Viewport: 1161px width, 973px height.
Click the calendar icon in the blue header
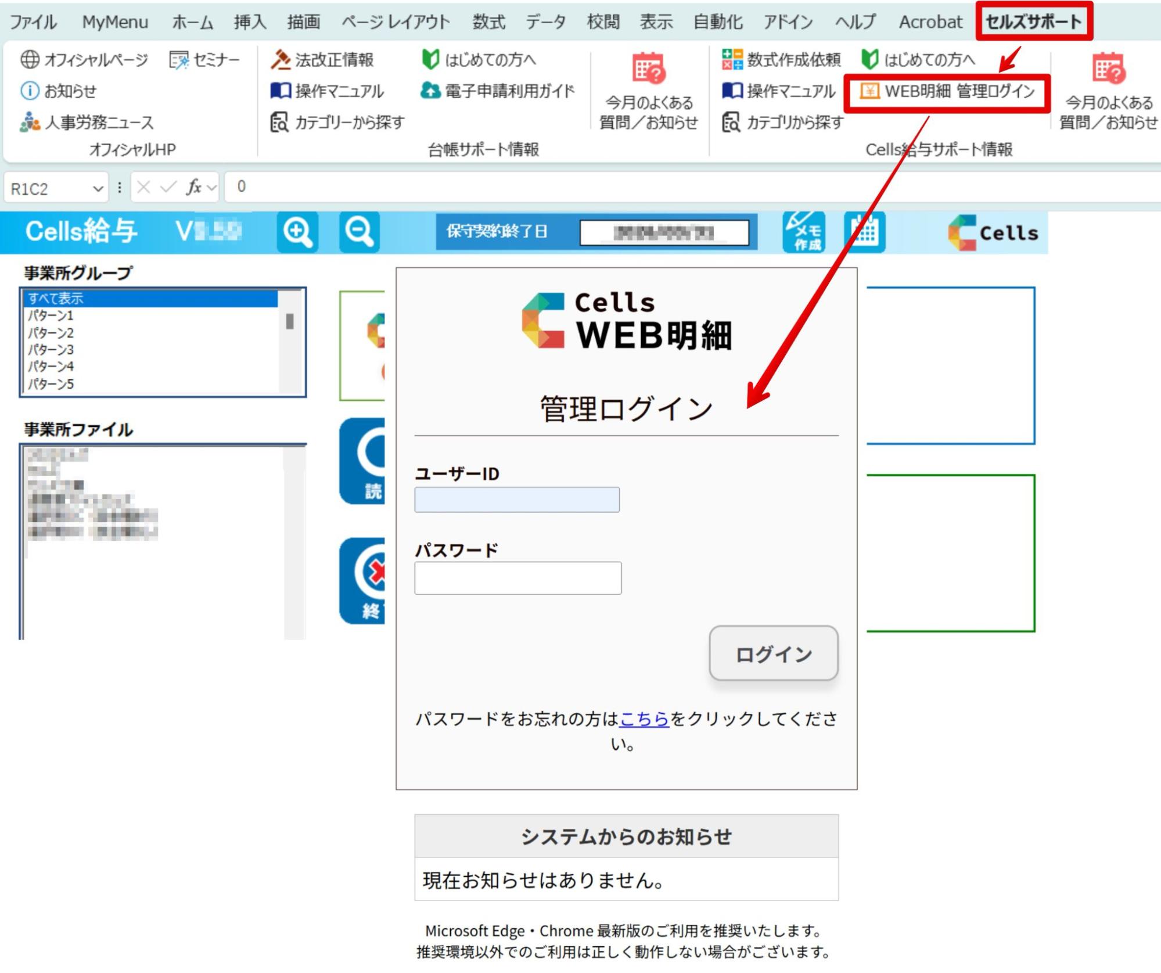coord(864,232)
